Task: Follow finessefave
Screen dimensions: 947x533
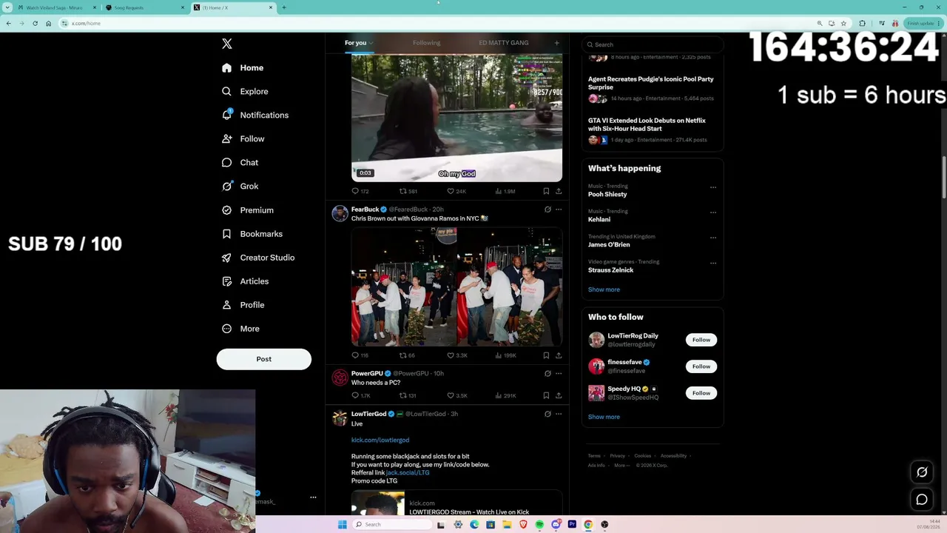Action: click(701, 366)
